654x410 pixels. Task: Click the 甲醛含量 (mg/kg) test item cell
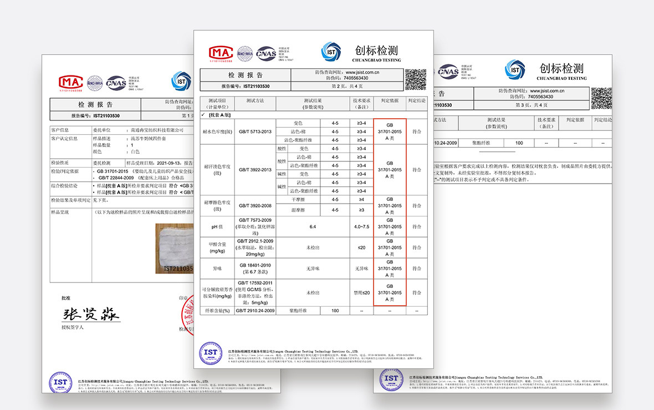pos(217,247)
